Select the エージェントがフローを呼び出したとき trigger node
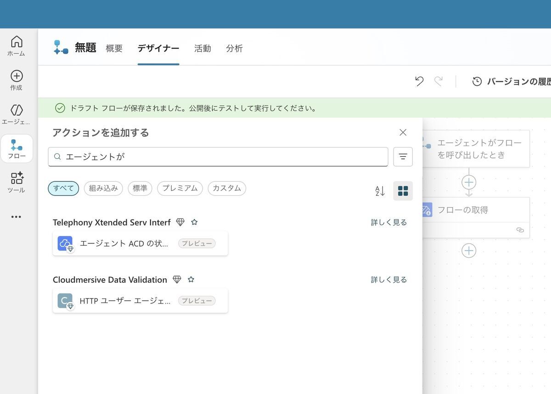Viewport: 551px width, 394px height. tap(476, 149)
